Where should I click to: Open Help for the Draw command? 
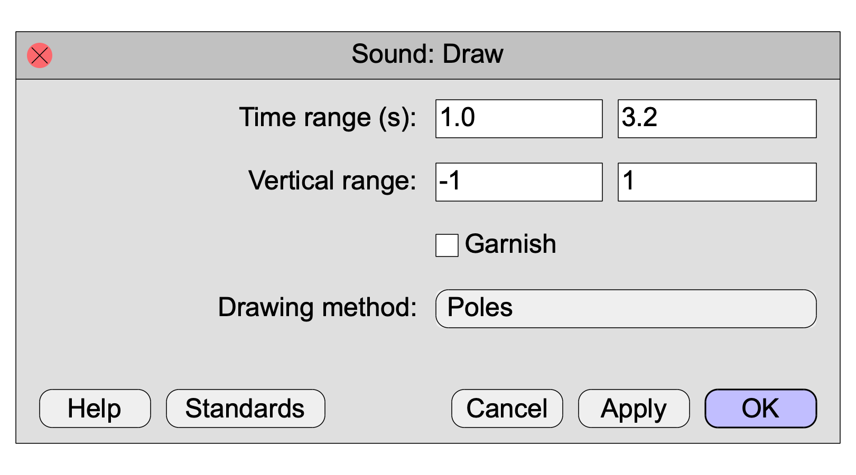pyautogui.click(x=95, y=408)
